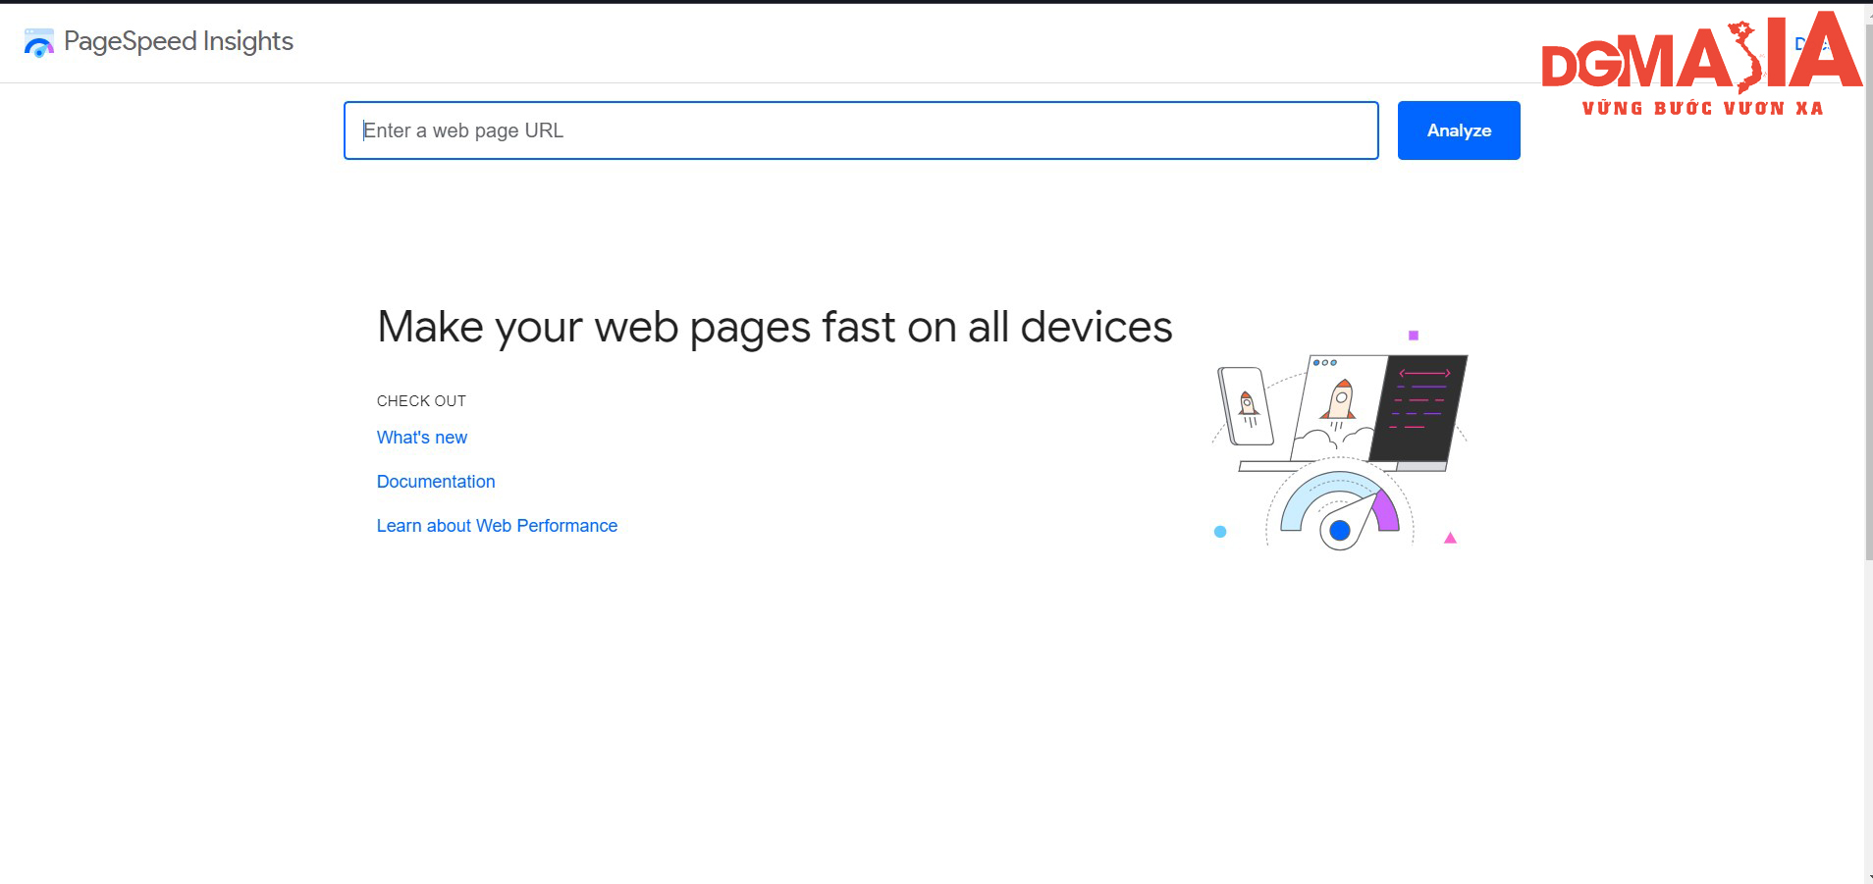This screenshot has height=884, width=1873.
Task: Open the What's new link
Action: [422, 438]
